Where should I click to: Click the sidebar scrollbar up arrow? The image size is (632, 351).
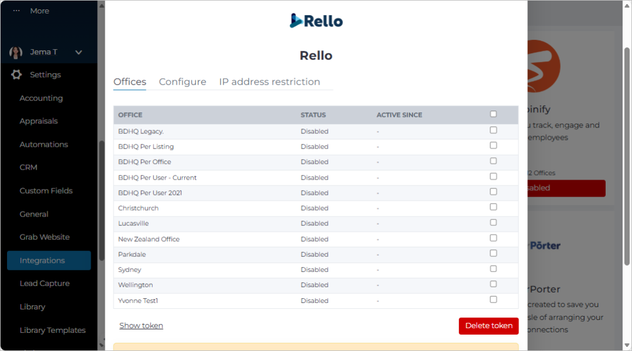[x=102, y=5]
